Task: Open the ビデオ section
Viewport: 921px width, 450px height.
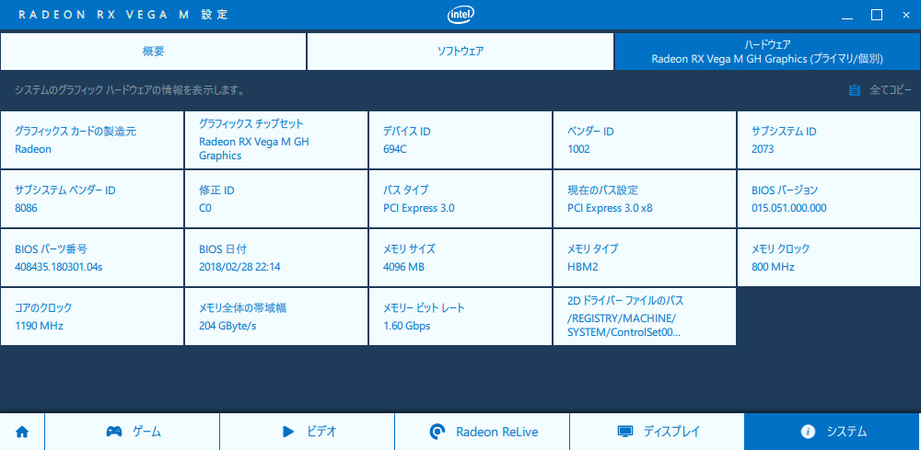Action: pyautogui.click(x=307, y=432)
